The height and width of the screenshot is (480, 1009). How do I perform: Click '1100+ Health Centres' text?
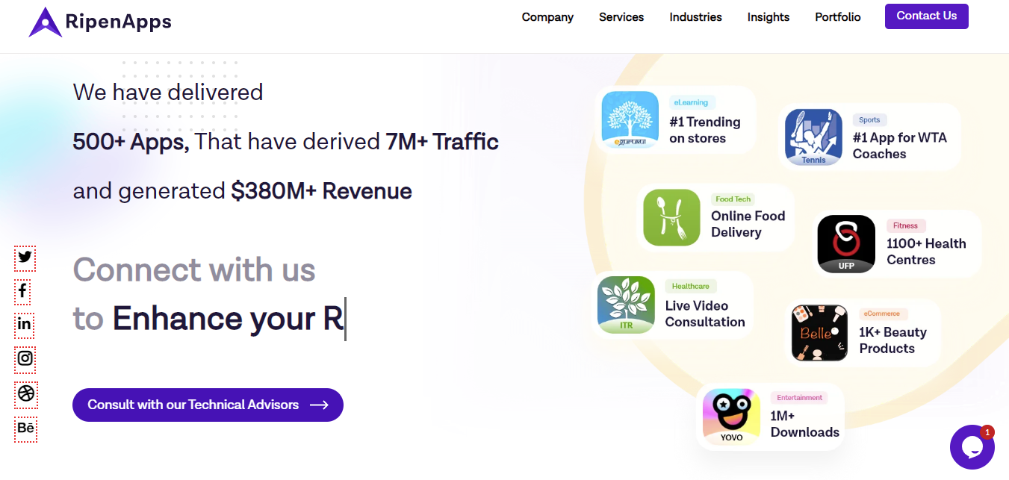pyautogui.click(x=926, y=252)
